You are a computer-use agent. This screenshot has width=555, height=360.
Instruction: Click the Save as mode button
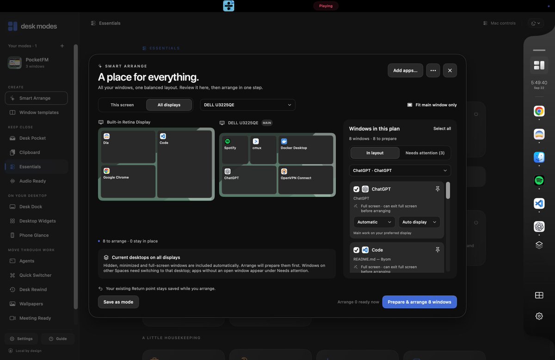tap(118, 302)
